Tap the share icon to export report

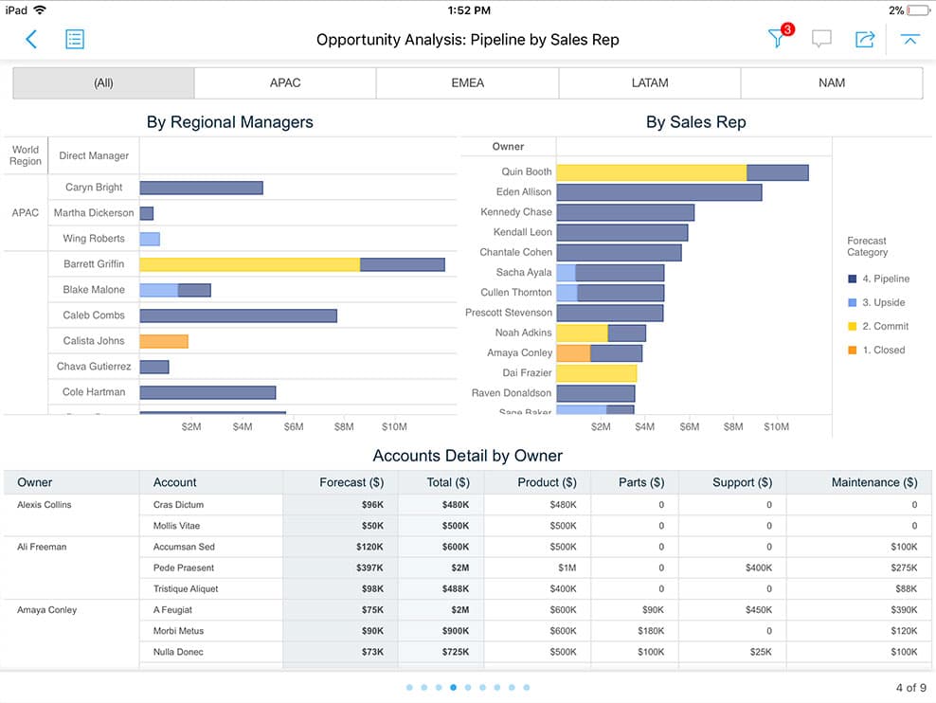click(x=864, y=40)
